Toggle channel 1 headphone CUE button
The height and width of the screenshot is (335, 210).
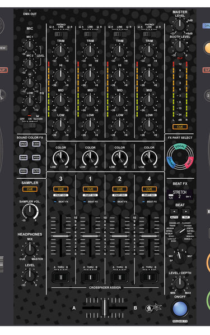(x=90, y=189)
